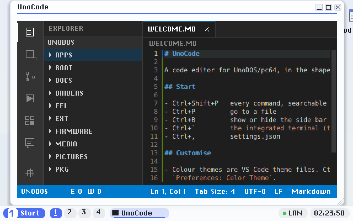Click line number 8 in the gutter
Viewport: 353px width, 221px height.
[x=156, y=112]
